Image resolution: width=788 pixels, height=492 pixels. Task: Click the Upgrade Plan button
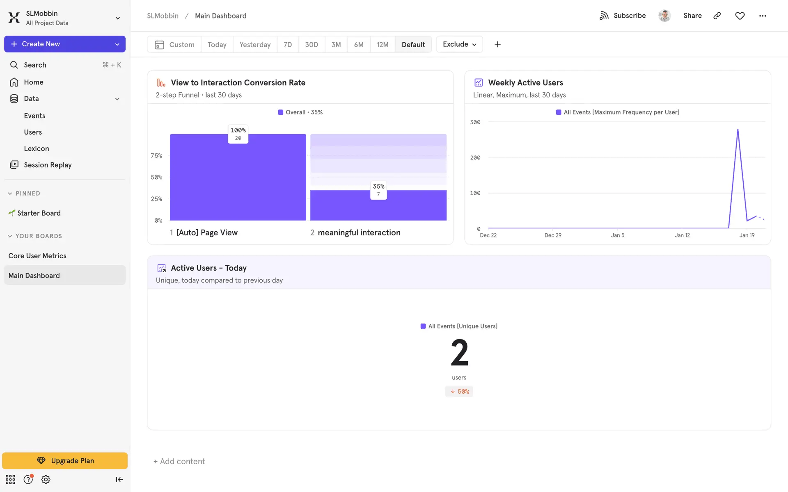pyautogui.click(x=65, y=460)
